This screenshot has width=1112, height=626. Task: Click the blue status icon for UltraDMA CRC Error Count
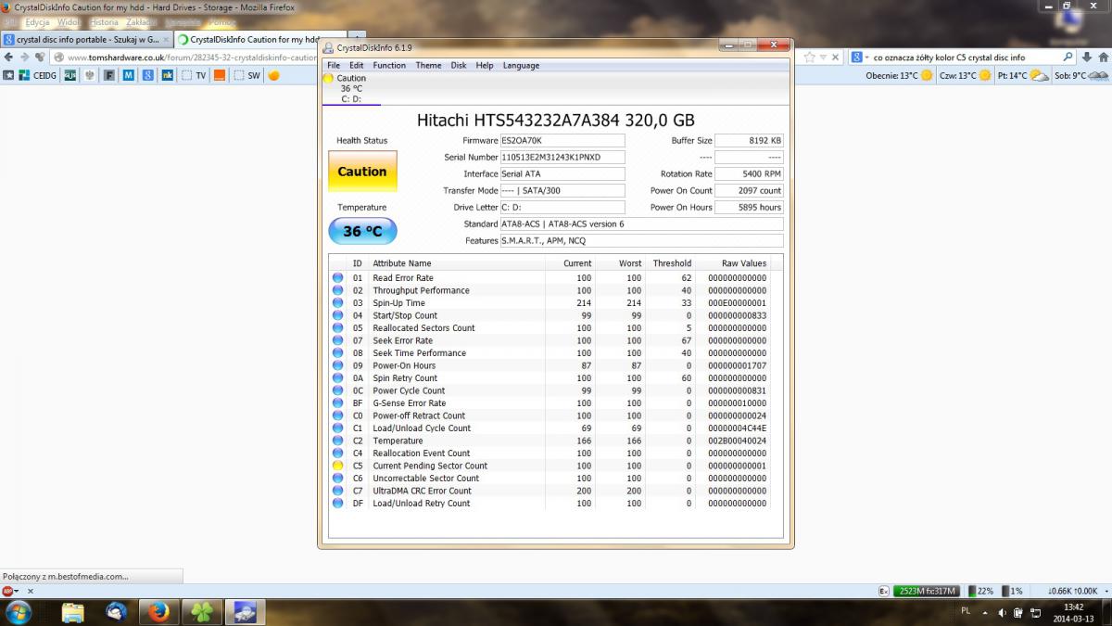(x=338, y=491)
